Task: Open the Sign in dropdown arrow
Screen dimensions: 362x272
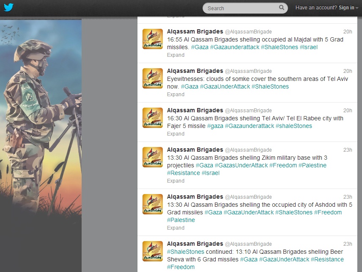Action: click(357, 8)
